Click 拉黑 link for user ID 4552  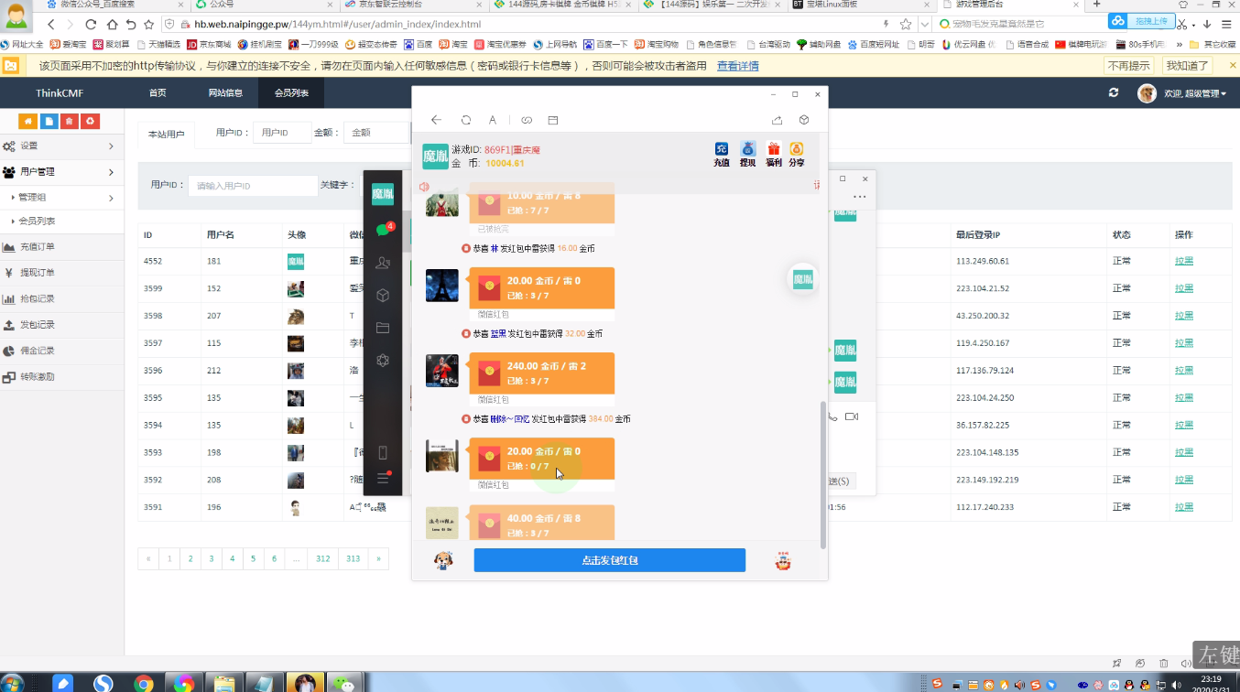[1184, 262]
